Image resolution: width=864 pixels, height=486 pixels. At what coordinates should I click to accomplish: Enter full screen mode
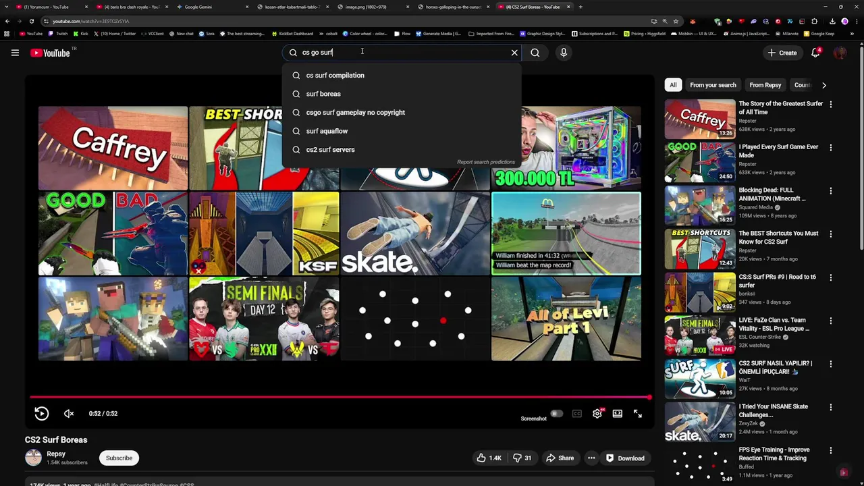(x=638, y=414)
